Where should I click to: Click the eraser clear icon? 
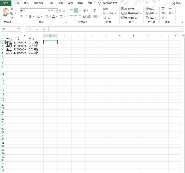(163, 18)
